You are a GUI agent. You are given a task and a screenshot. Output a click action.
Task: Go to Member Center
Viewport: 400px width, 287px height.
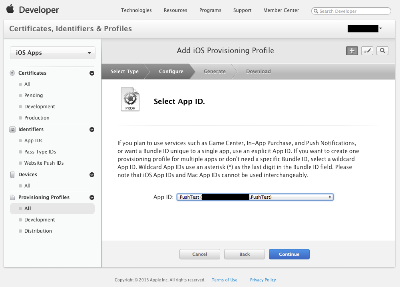click(x=281, y=10)
